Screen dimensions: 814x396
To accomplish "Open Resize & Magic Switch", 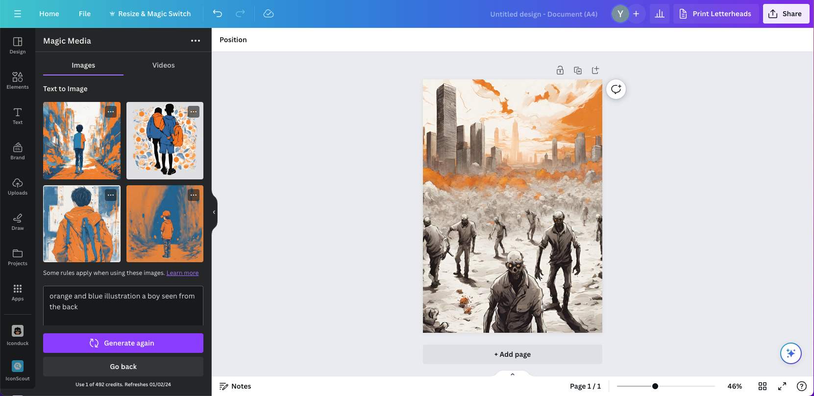I will pos(150,14).
